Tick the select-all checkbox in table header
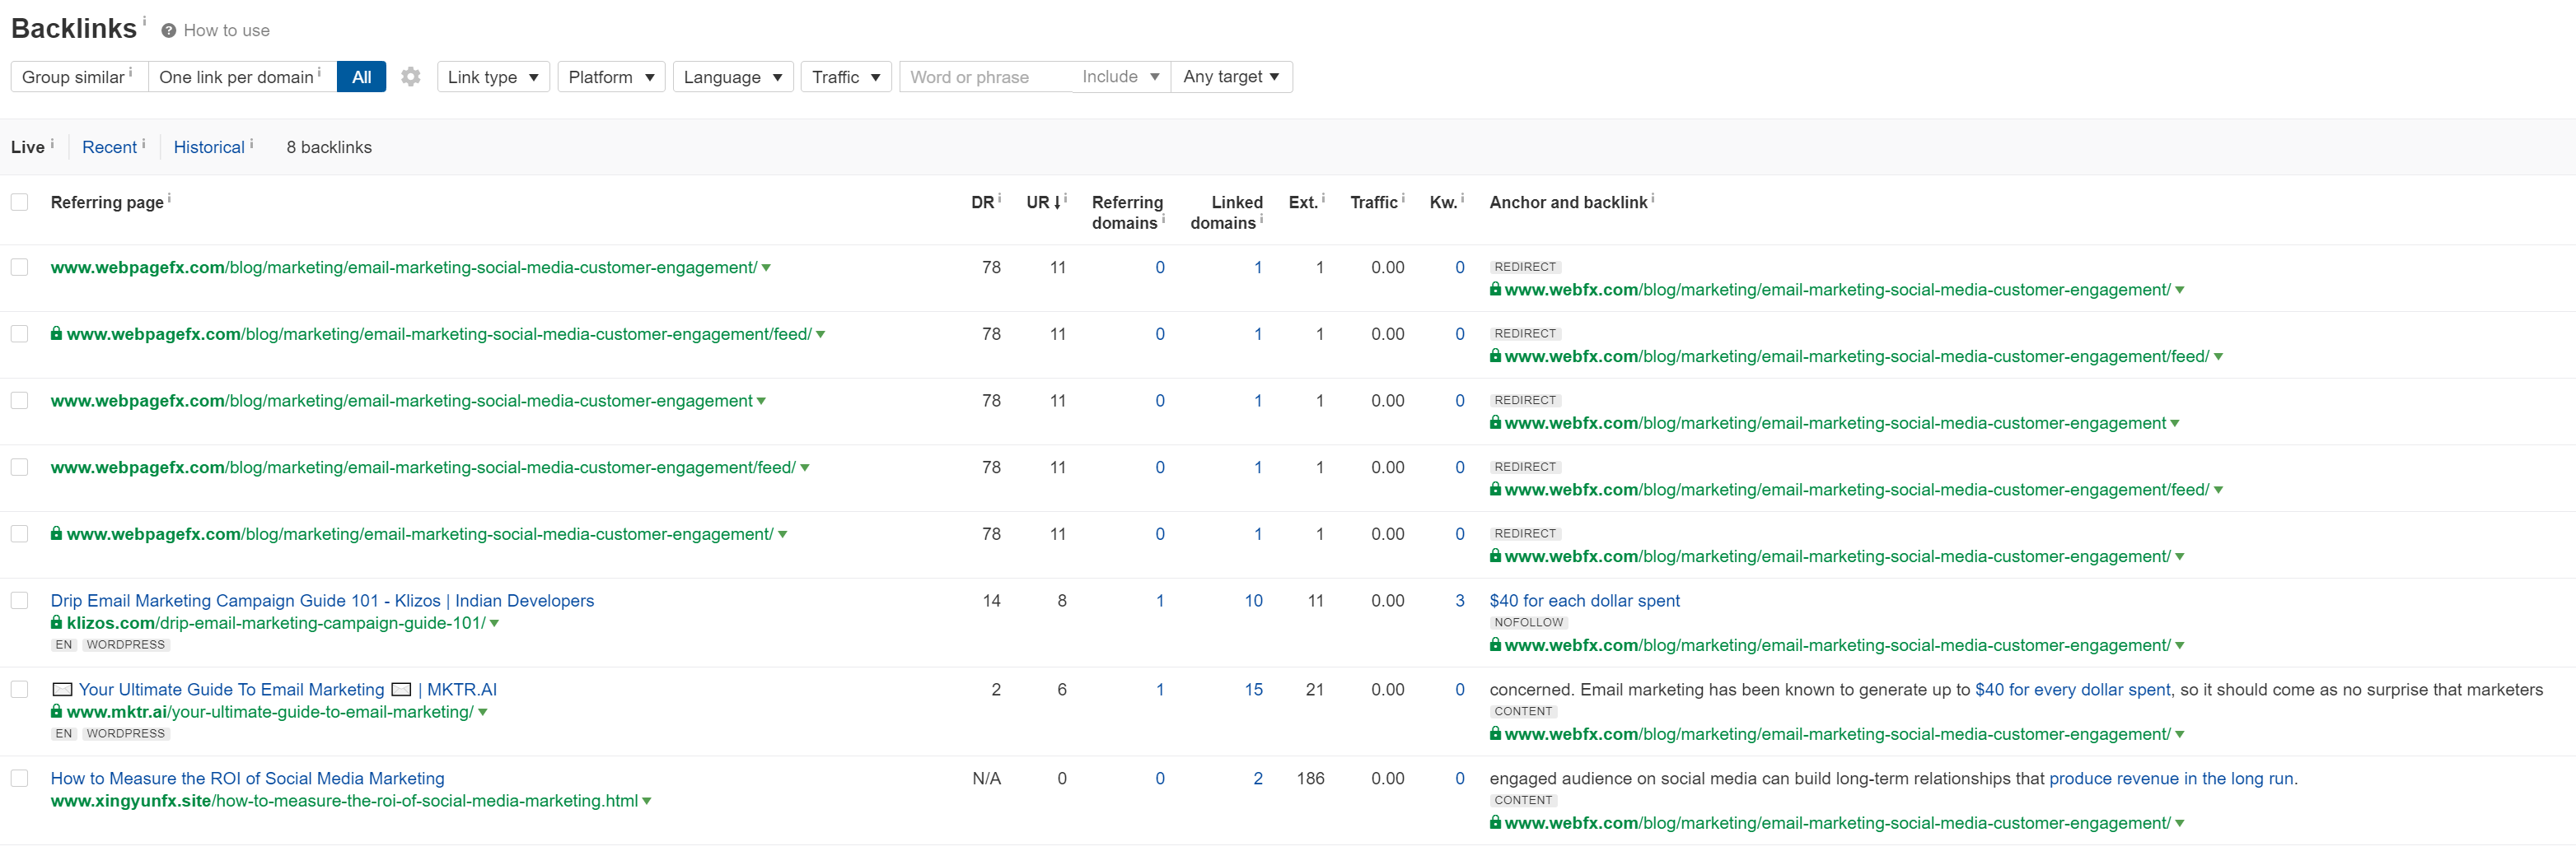Screen dimensions: 2576x865 pyautogui.click(x=19, y=202)
